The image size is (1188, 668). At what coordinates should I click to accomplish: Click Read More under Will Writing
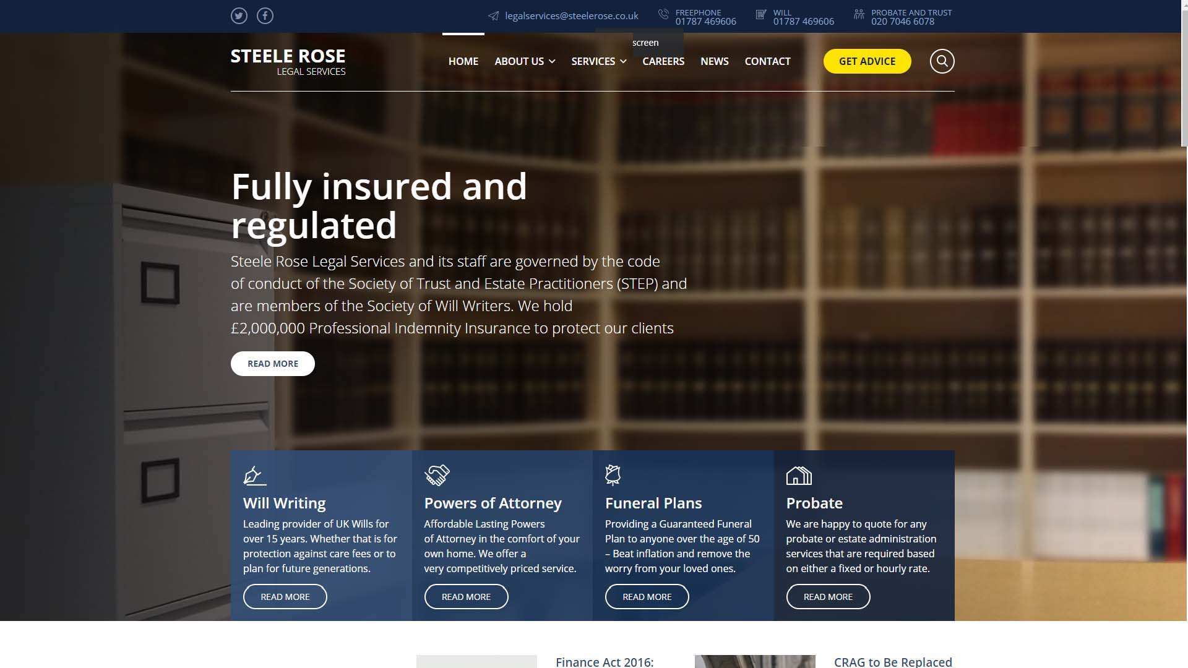tap(285, 597)
